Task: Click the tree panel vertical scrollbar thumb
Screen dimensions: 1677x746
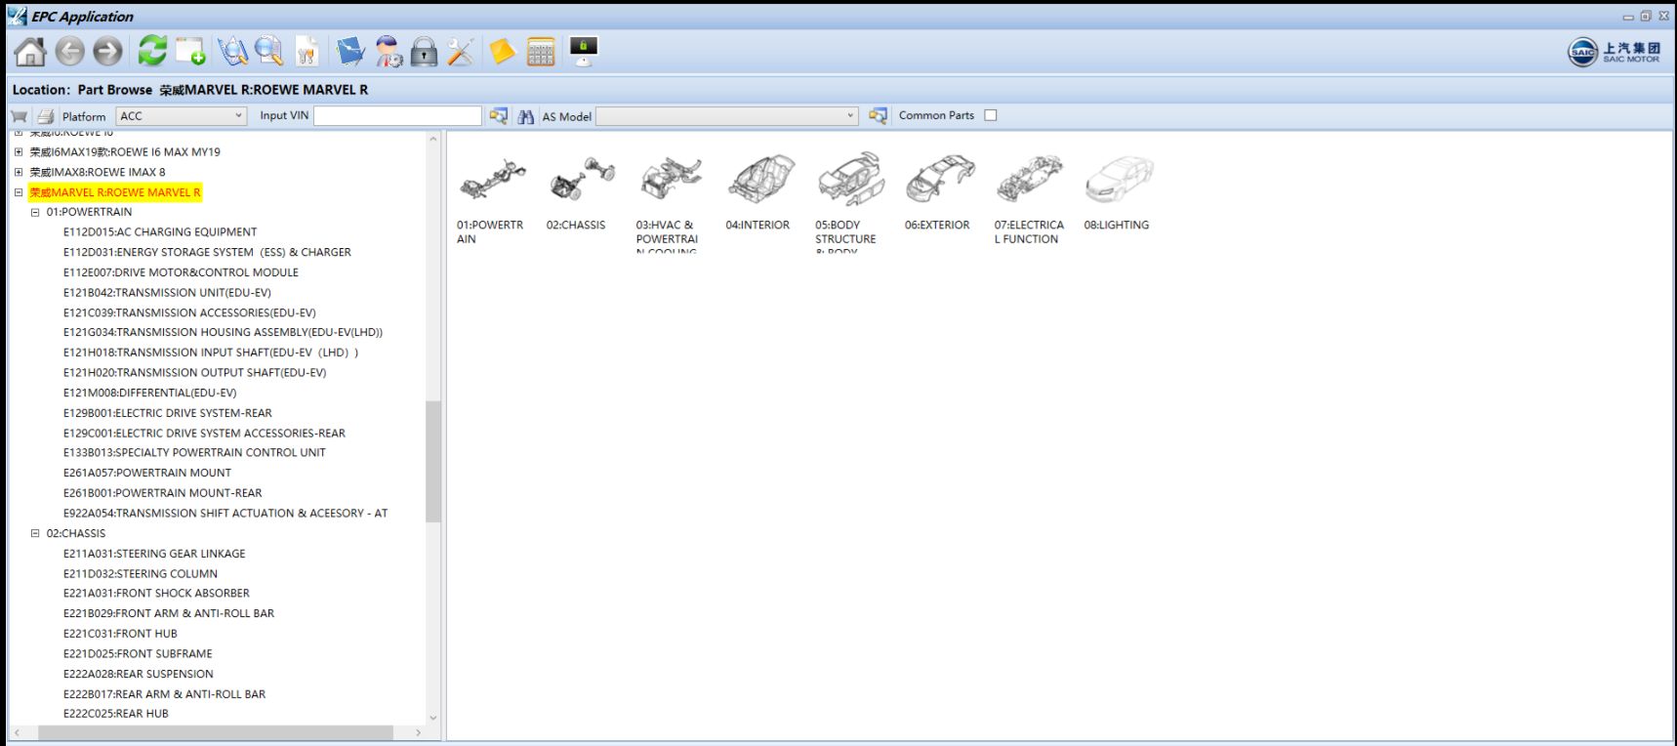Action: click(433, 461)
